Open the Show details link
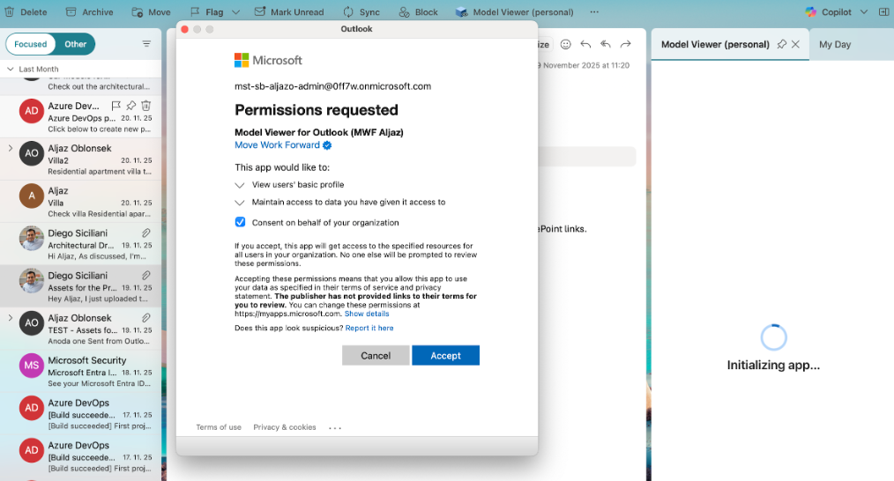The image size is (894, 481). (x=367, y=314)
